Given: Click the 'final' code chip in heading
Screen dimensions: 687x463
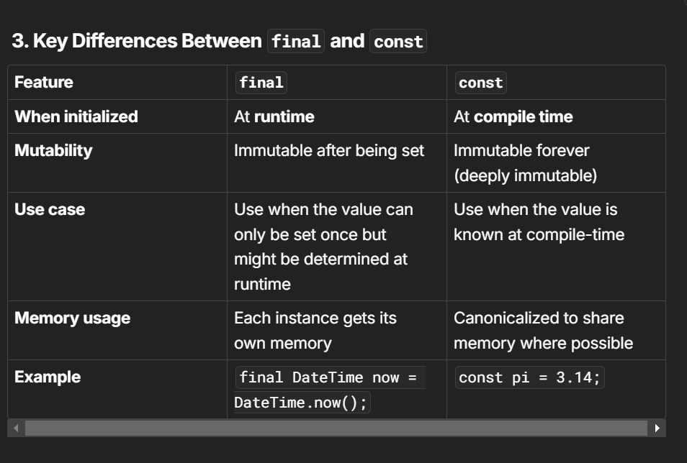Looking at the screenshot, I should click(x=296, y=41).
